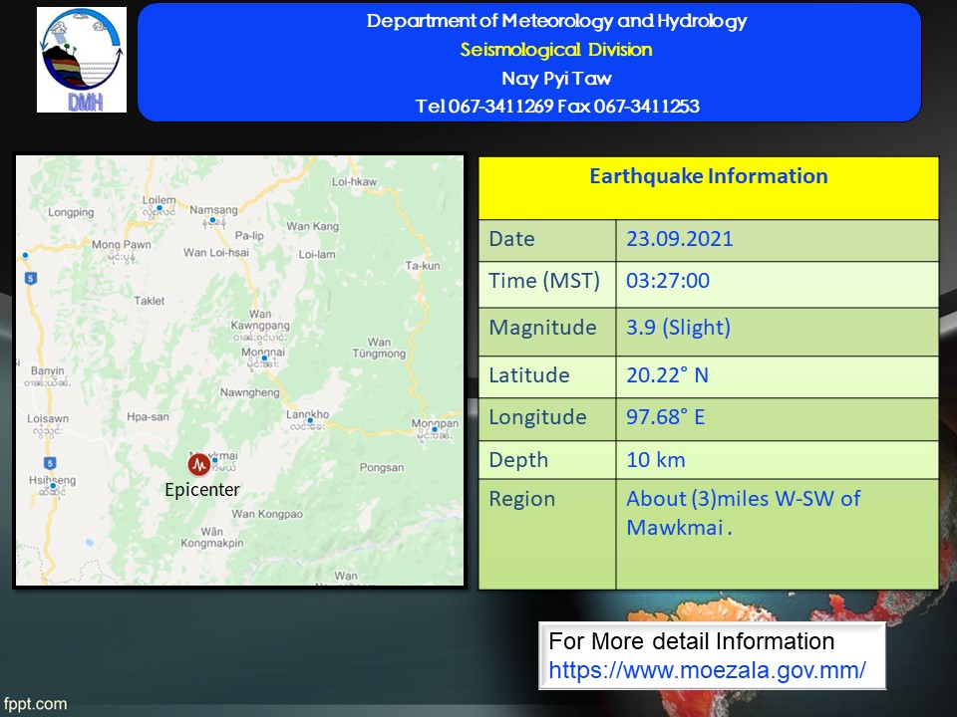Click the Earthquake Information yellow header

[708, 177]
